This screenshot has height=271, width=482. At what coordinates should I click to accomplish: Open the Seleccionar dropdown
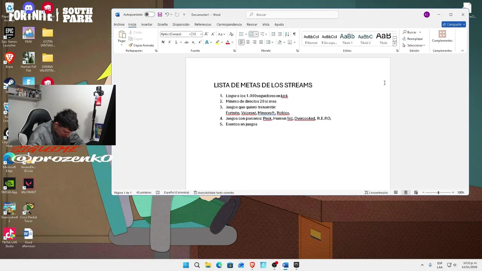pyautogui.click(x=413, y=46)
